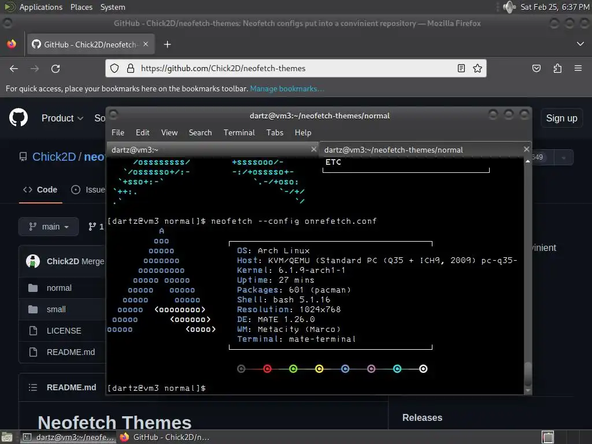This screenshot has height=444, width=592.
Task: Open the Firefox extensions icon
Action: click(x=557, y=68)
